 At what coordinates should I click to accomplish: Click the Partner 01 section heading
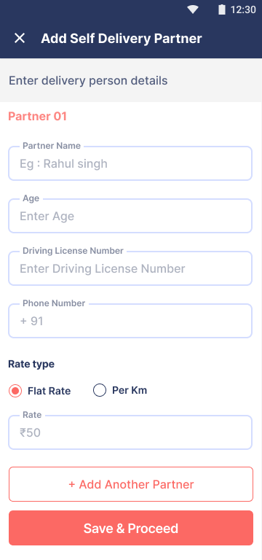37,117
